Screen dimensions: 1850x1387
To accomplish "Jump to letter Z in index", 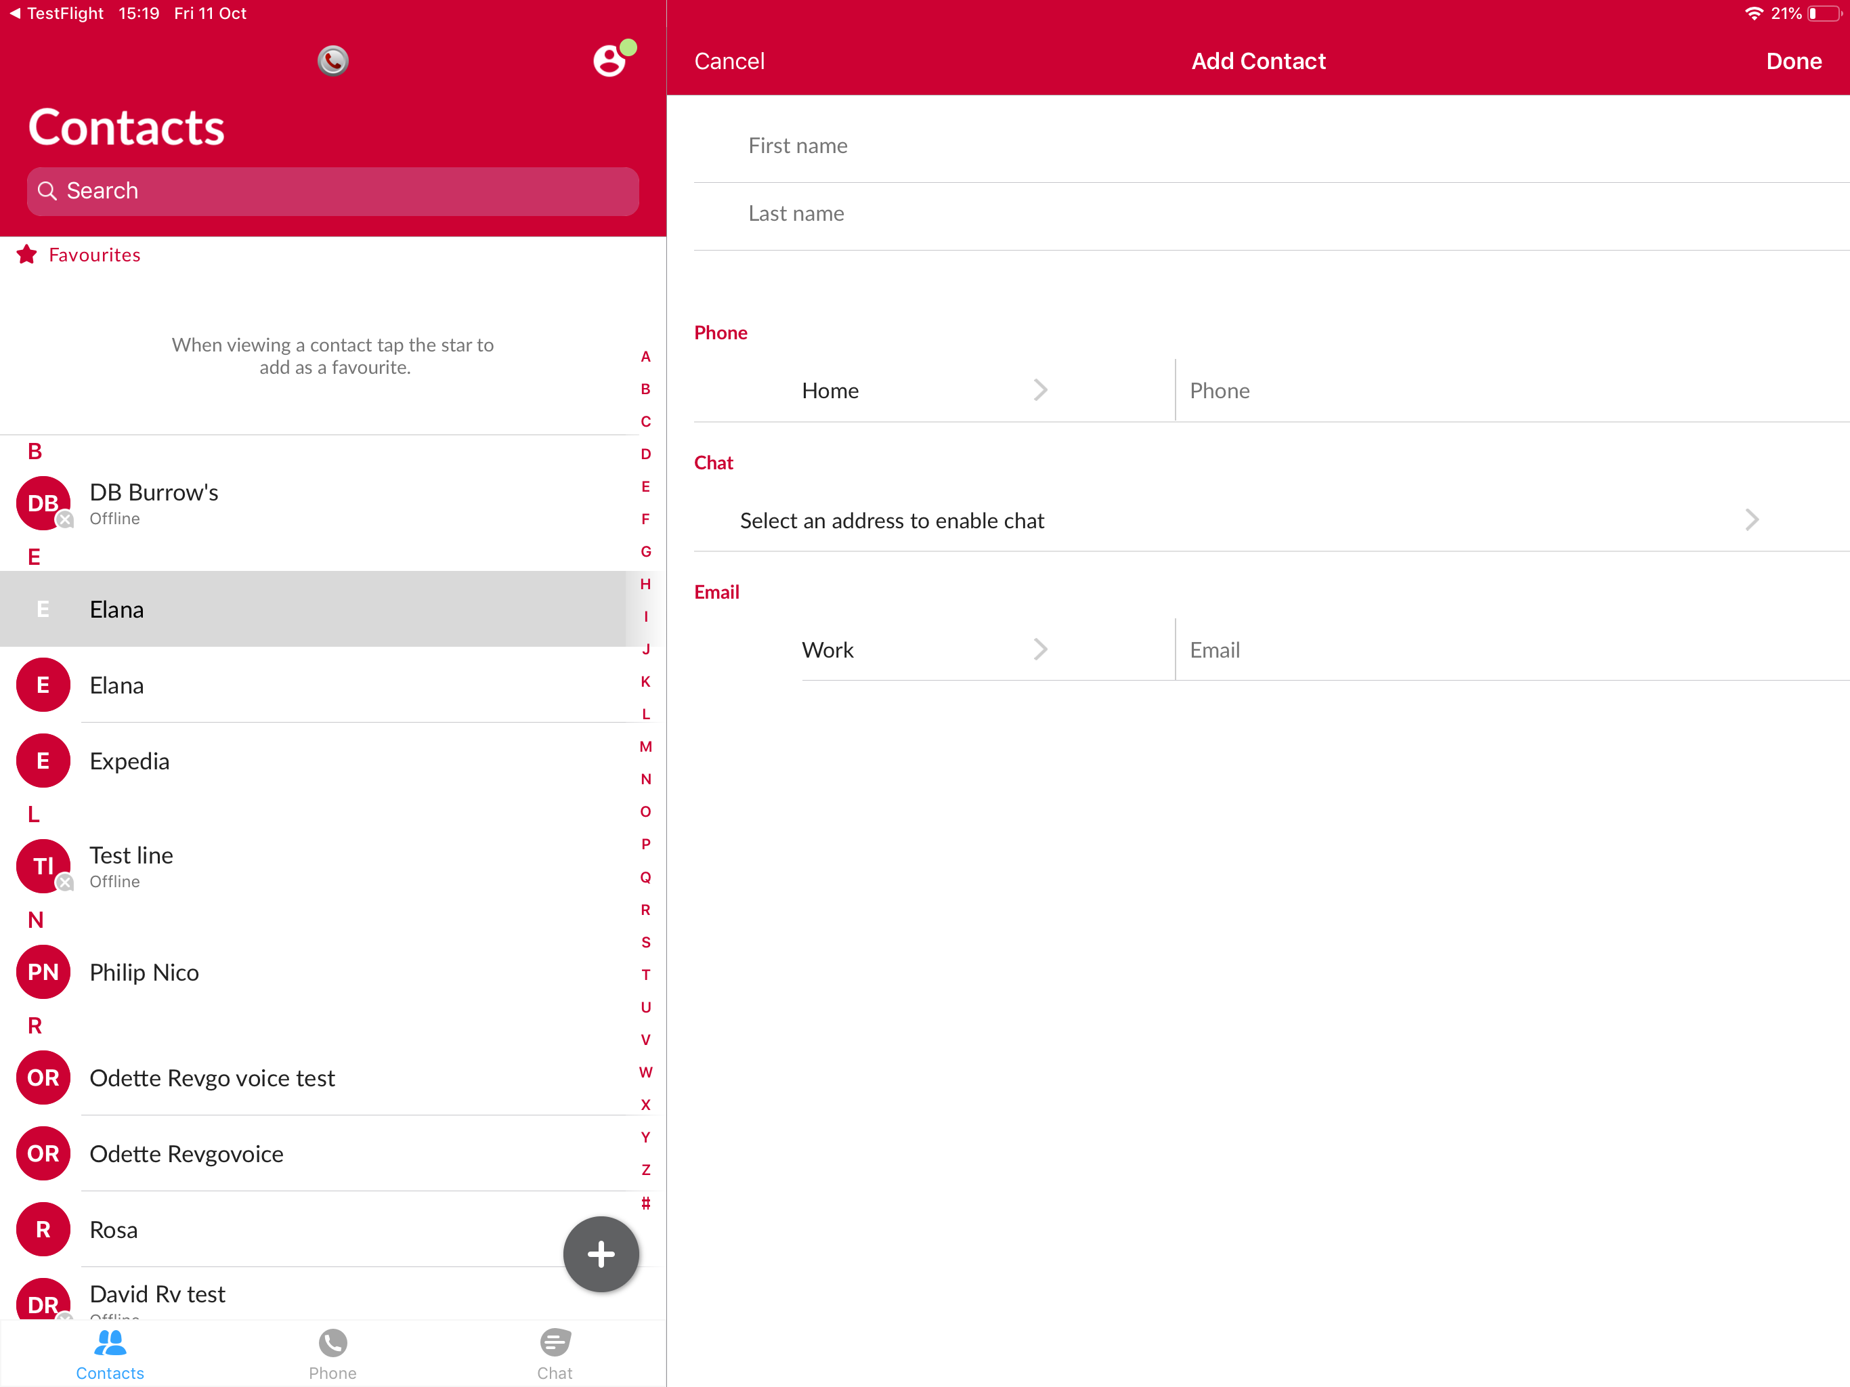I will point(645,1170).
